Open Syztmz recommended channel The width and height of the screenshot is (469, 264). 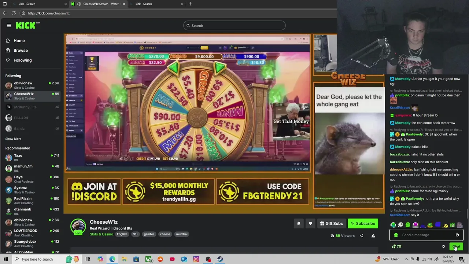(32, 190)
